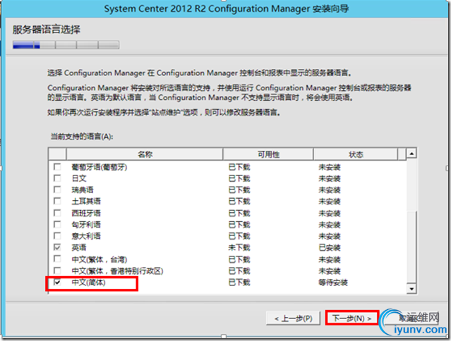Image resolution: width=451 pixels, height=341 pixels.
Task: Click 已下载 availability in 日文 row
Action: pos(239,178)
